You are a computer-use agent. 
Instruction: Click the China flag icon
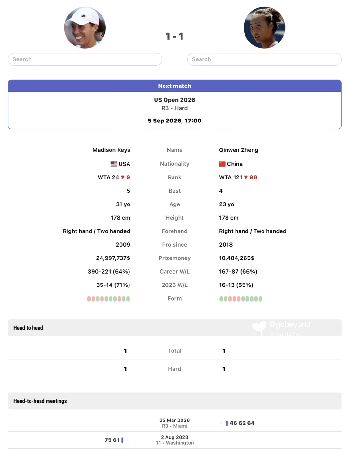(222, 164)
